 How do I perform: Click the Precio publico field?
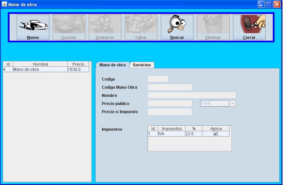pos(170,104)
